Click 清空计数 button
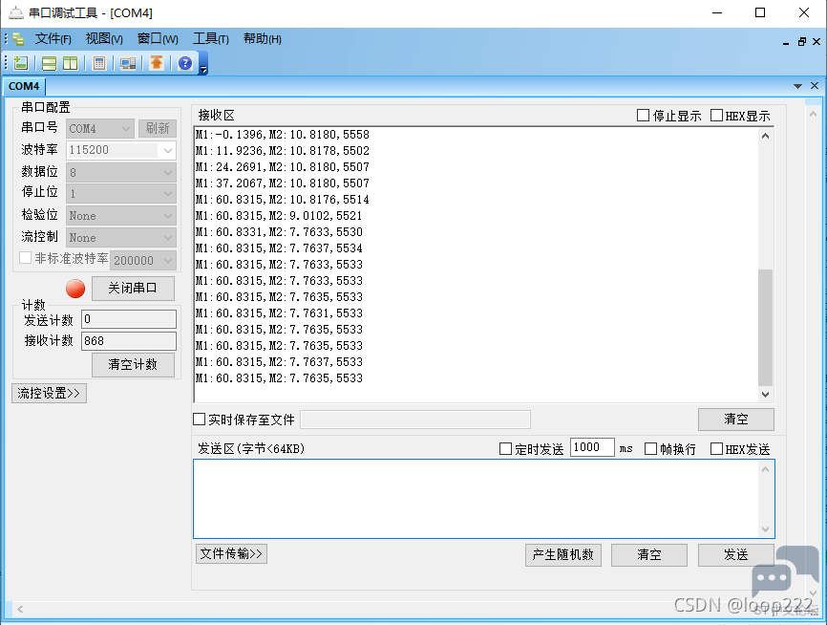The image size is (827, 625). point(133,365)
